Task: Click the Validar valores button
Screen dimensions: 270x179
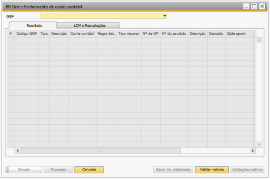Action: [x=211, y=169]
